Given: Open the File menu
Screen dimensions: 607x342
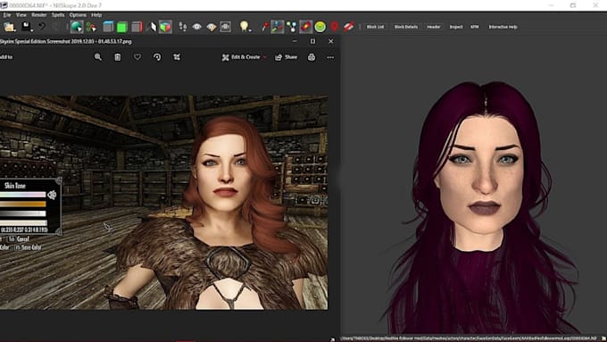Looking at the screenshot, I should coord(7,15).
